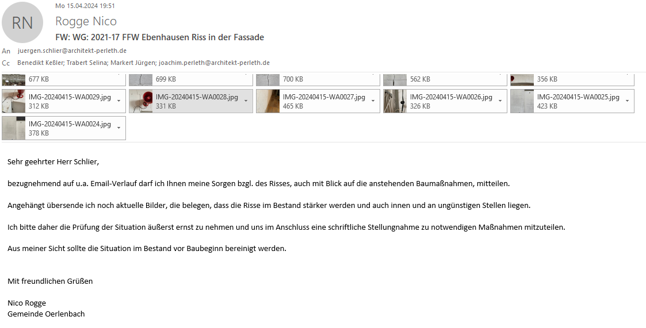Expand dropdown arrow of IMG-20240415-WA0027.jpg
Screen dimensions: 646x328
point(373,101)
